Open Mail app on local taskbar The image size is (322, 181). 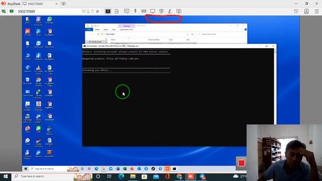[x=156, y=176]
